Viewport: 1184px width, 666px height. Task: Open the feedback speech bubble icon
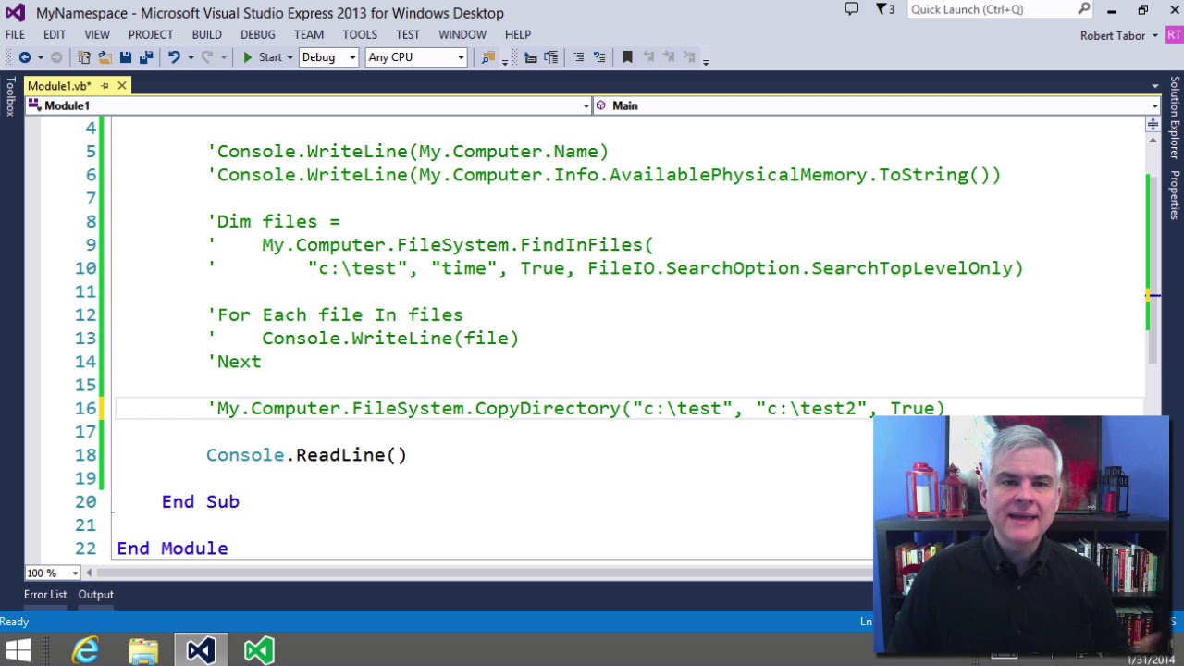(852, 9)
